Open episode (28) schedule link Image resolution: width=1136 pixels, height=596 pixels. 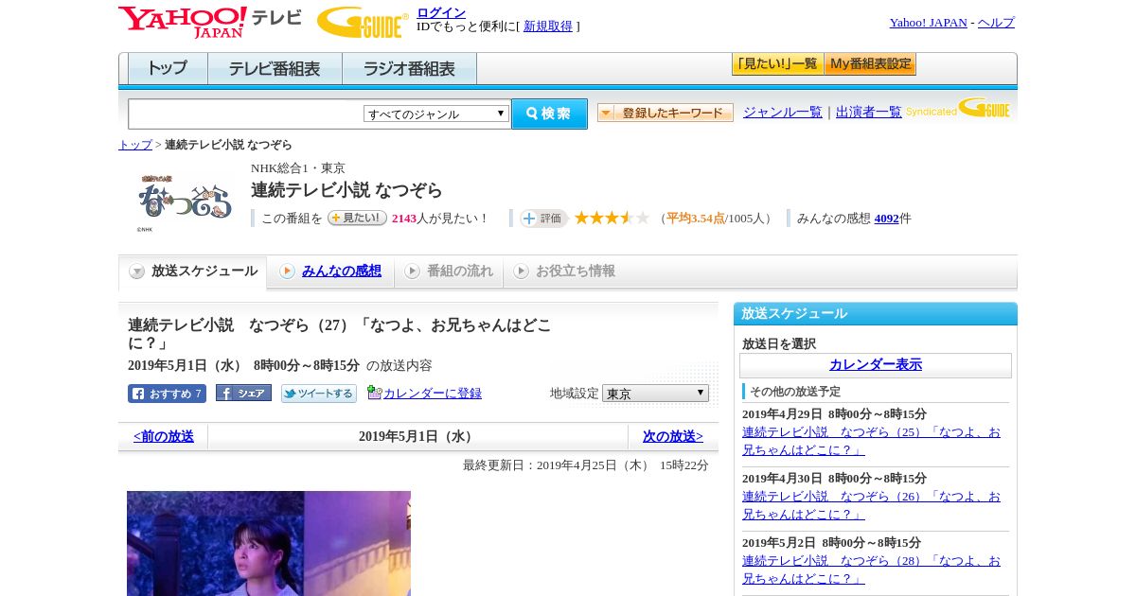pyautogui.click(x=871, y=570)
